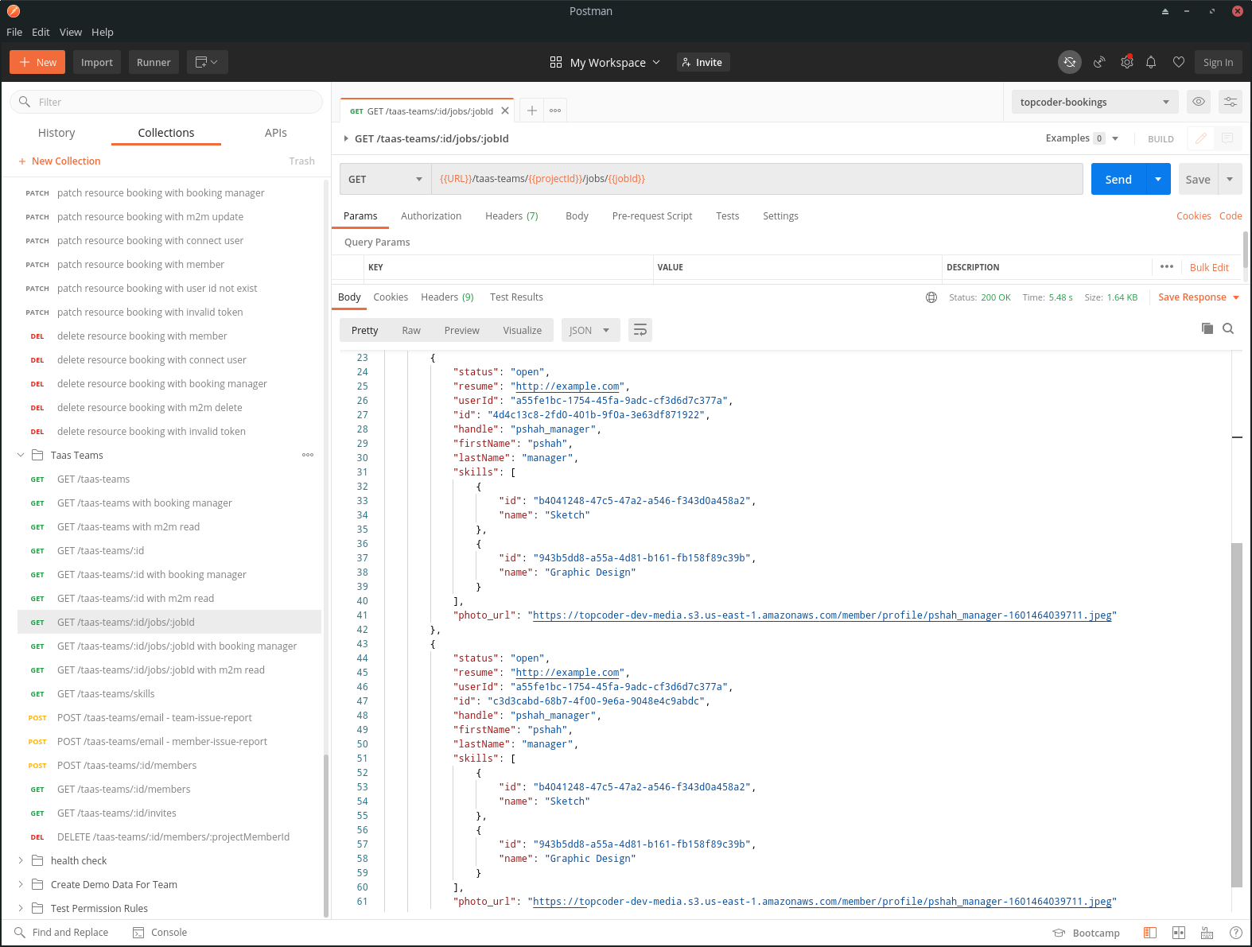The height and width of the screenshot is (947, 1252).
Task: Open tab options three dots icon
Action: (555, 111)
